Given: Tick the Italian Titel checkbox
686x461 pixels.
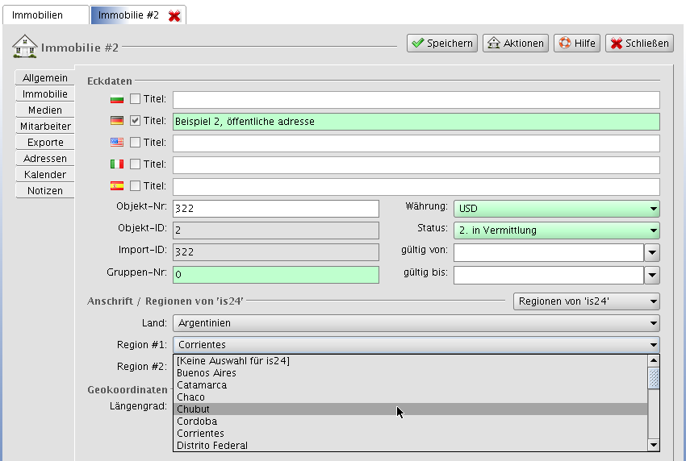Looking at the screenshot, I should pyautogui.click(x=135, y=164).
